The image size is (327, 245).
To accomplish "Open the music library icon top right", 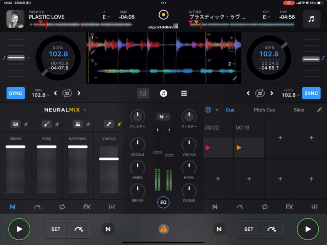I will [x=311, y=19].
